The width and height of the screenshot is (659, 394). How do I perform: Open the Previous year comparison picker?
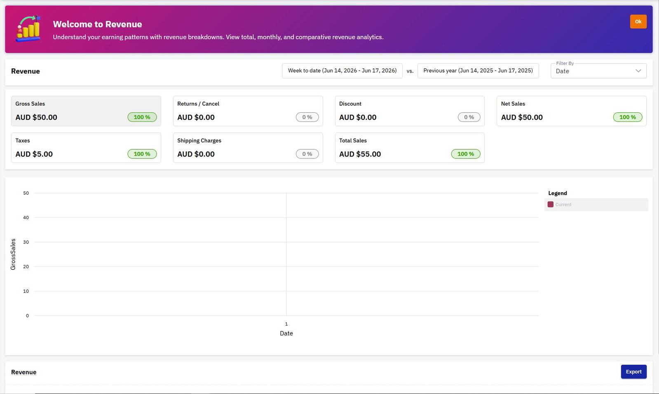478,71
